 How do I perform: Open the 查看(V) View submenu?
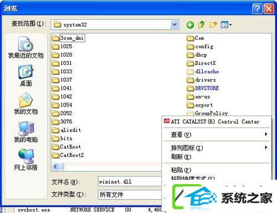click(216, 134)
